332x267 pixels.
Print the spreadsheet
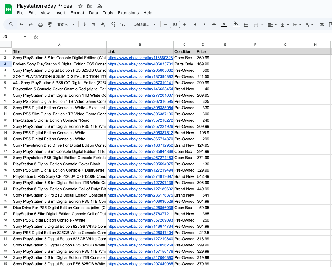click(40, 25)
